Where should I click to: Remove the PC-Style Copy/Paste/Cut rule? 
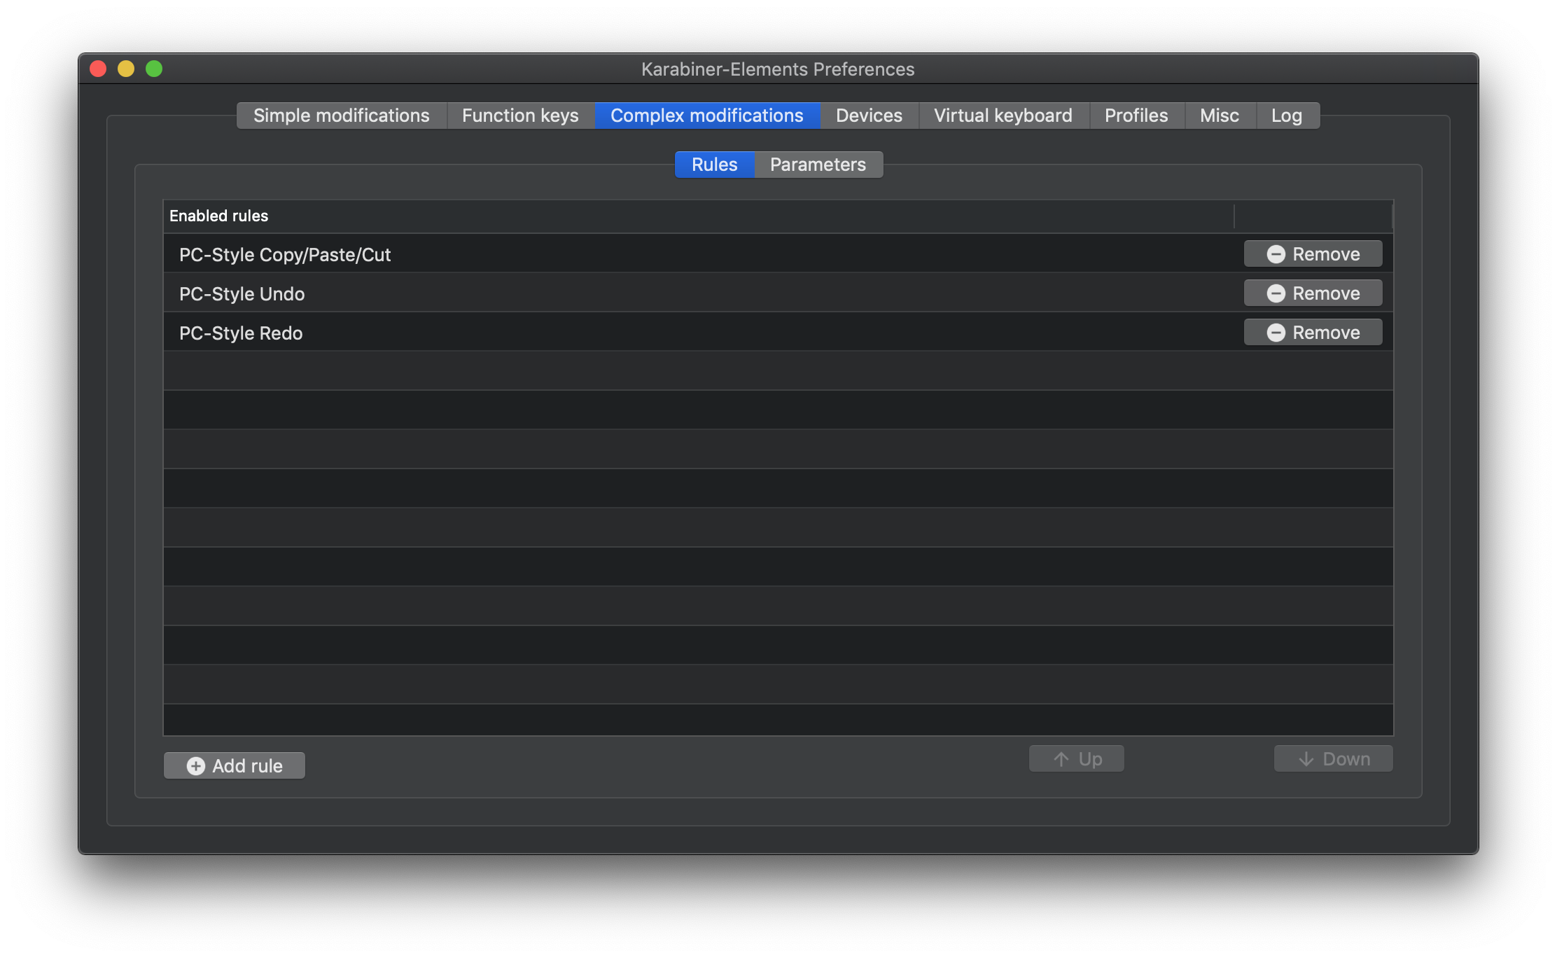click(1313, 254)
